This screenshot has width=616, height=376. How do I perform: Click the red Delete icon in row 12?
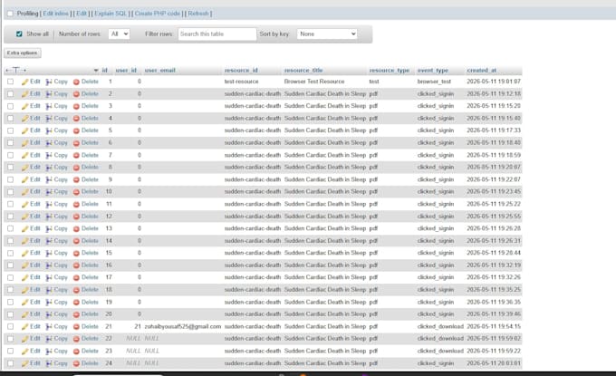click(x=76, y=217)
